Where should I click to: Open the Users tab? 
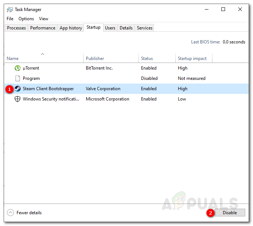pos(110,28)
